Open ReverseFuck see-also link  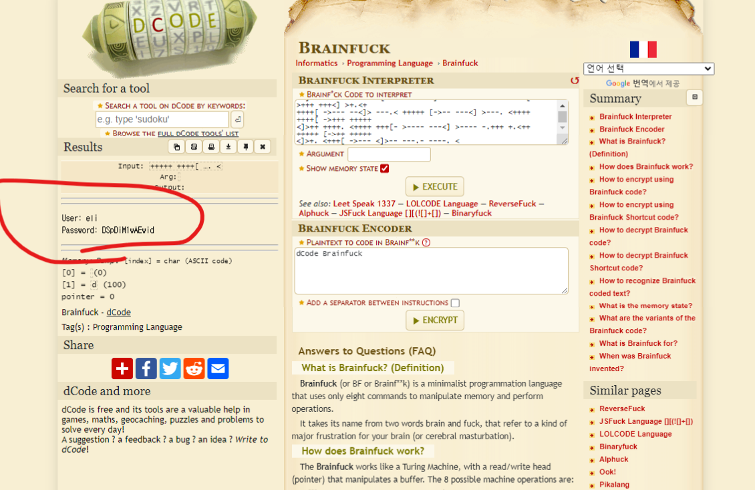tap(512, 204)
